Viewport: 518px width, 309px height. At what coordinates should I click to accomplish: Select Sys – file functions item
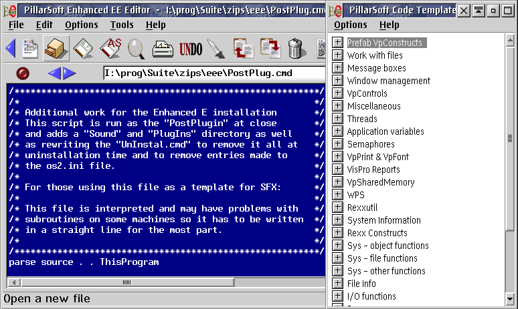click(382, 258)
